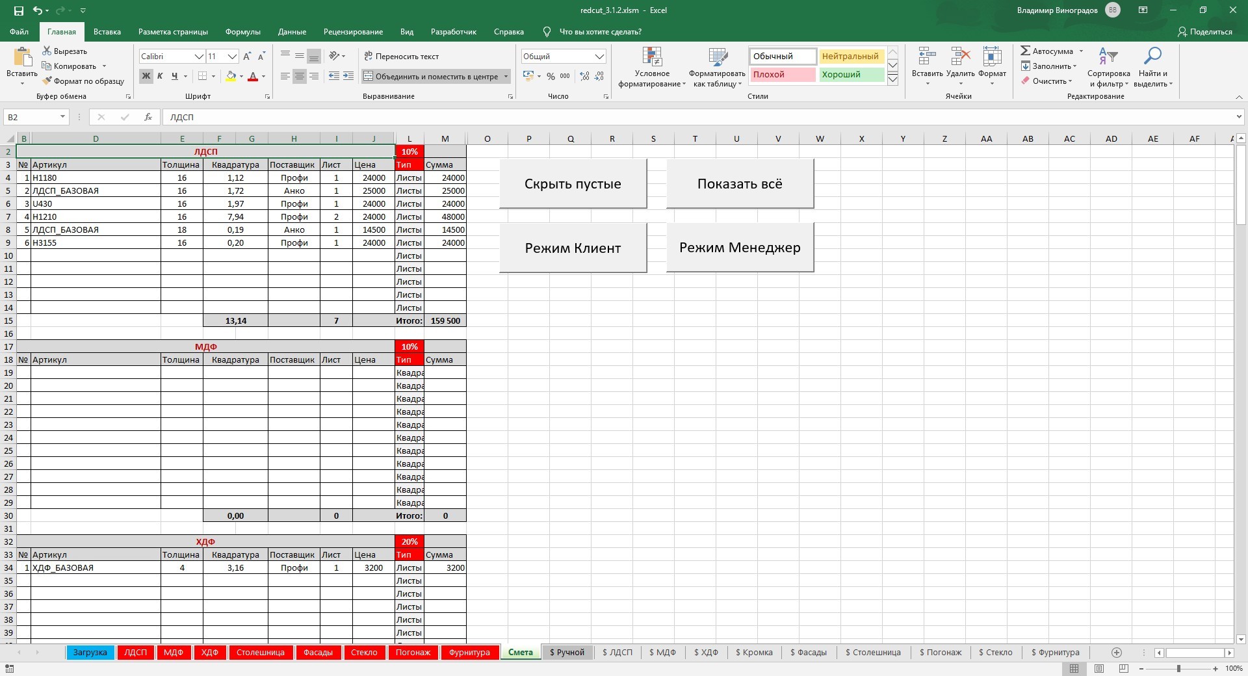Click the AutoSum sigma icon
Viewport: 1248px width, 676px height.
click(1025, 51)
